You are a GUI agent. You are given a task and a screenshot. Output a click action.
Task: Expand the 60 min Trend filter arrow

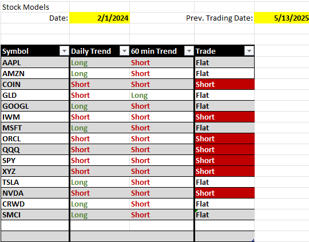pos(189,51)
